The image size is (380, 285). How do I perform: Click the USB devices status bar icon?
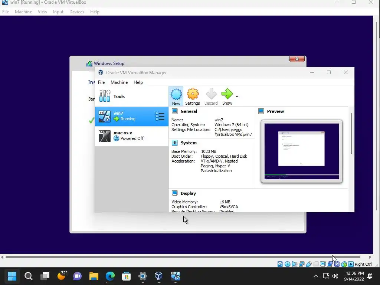308,264
